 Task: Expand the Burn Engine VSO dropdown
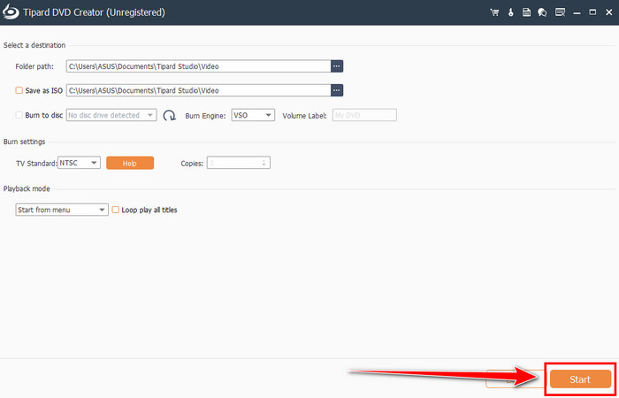[253, 115]
